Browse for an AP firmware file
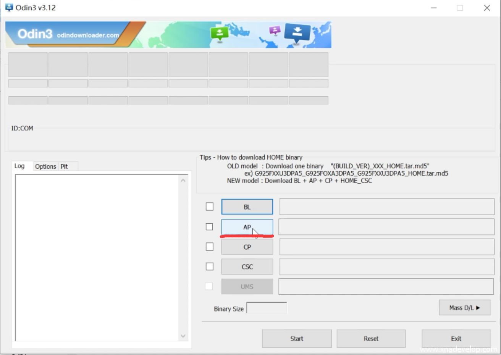This screenshot has height=355, width=501. pyautogui.click(x=247, y=227)
